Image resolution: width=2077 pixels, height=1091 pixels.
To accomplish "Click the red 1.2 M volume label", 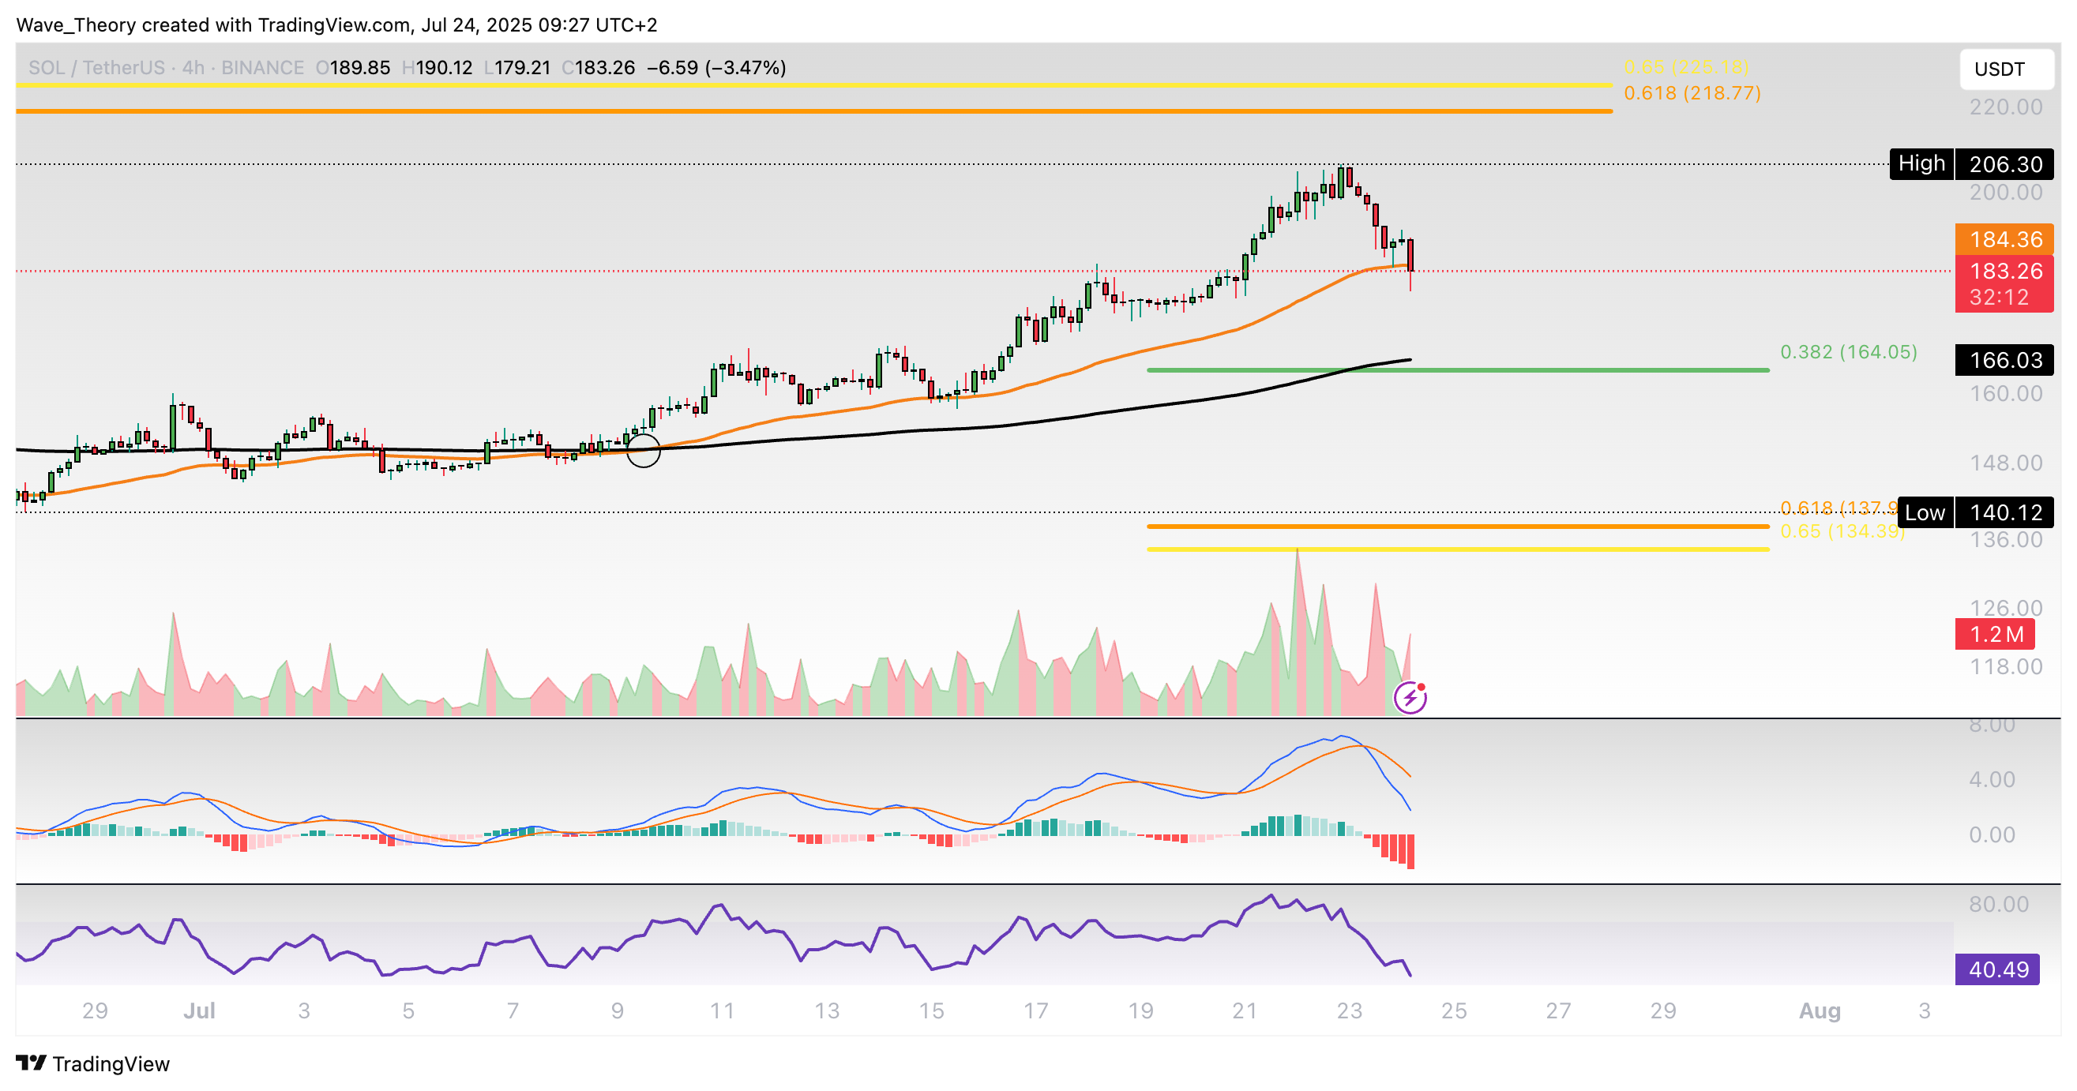I will point(1994,634).
